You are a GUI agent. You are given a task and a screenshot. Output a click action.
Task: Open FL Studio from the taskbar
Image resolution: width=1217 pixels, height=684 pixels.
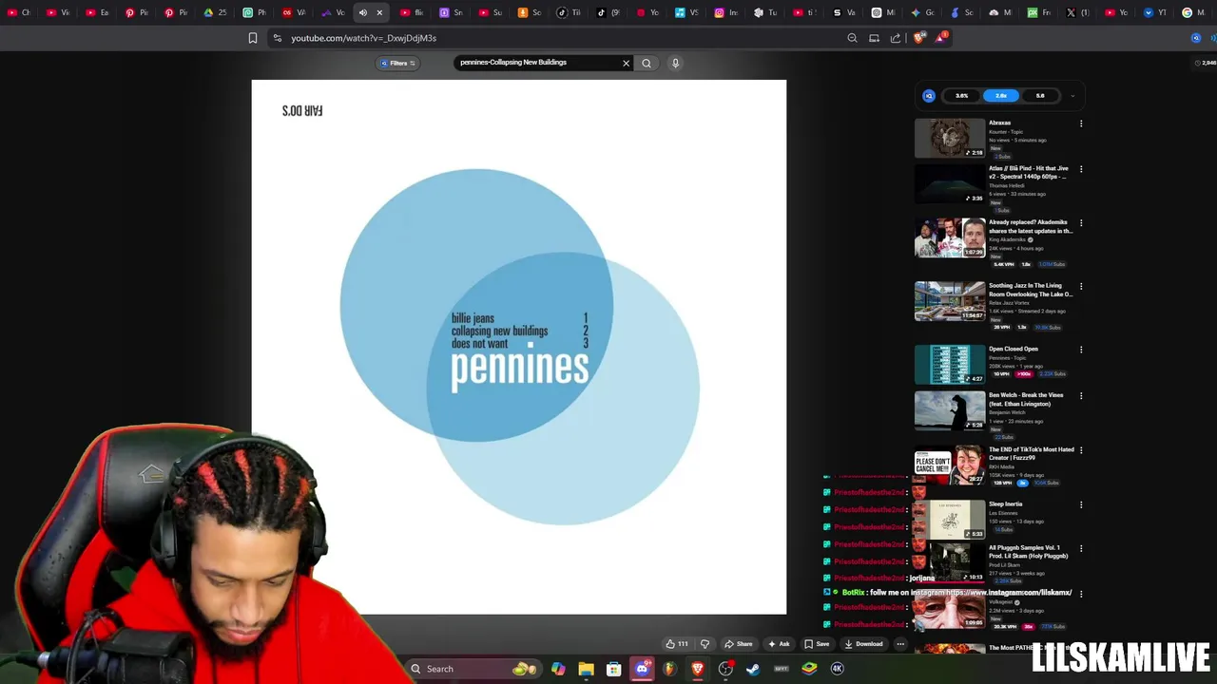click(x=669, y=669)
